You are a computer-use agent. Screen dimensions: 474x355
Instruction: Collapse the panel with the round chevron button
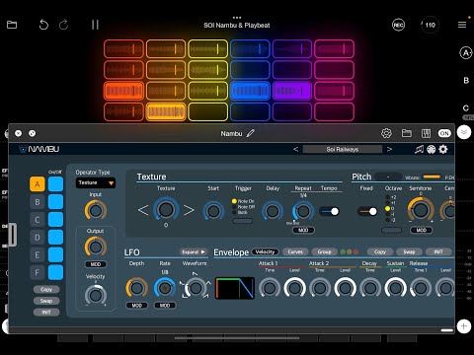coord(464,132)
